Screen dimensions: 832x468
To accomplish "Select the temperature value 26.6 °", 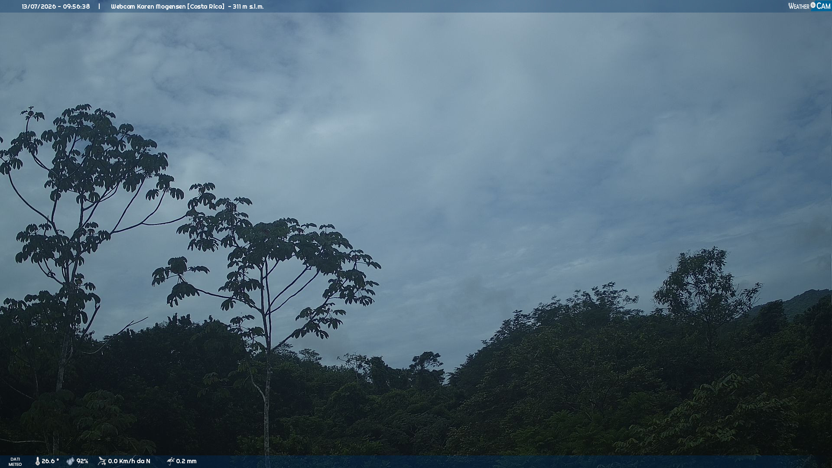I will click(50, 461).
